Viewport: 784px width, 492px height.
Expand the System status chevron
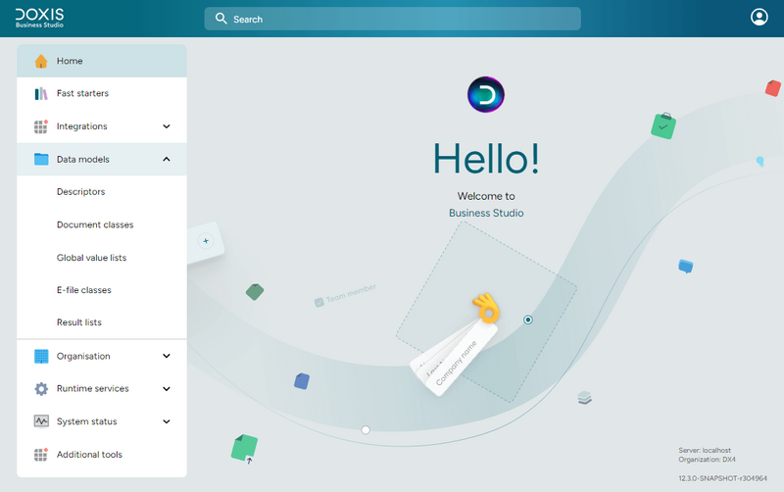167,421
